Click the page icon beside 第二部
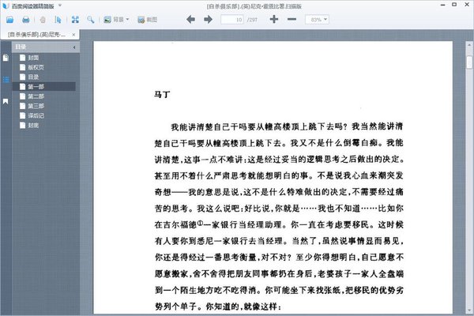The height and width of the screenshot is (316, 474). pos(22,96)
